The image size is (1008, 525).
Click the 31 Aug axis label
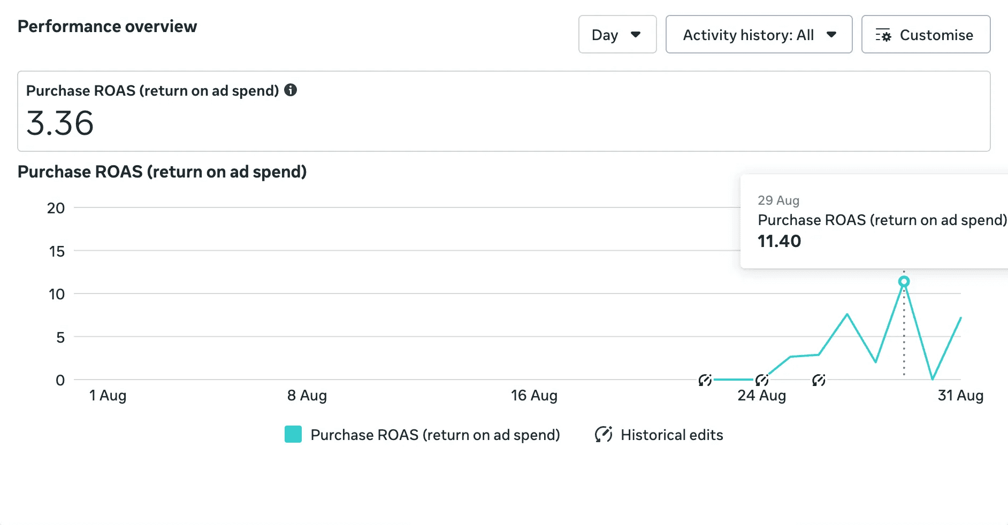(x=960, y=396)
